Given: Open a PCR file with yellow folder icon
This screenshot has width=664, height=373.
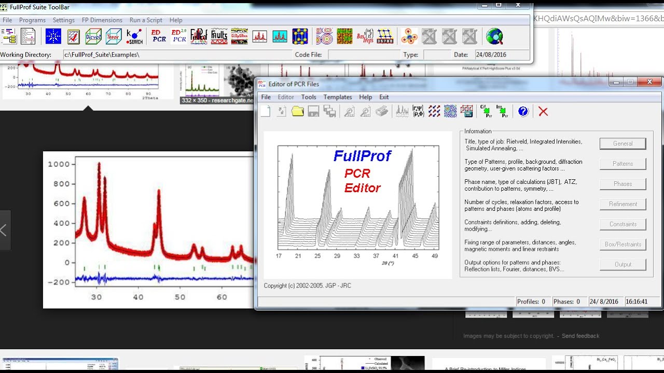Looking at the screenshot, I should click(297, 111).
